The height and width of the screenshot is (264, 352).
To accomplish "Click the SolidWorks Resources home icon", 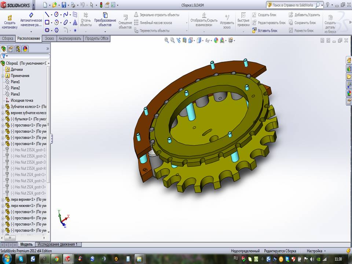I will point(349,60).
